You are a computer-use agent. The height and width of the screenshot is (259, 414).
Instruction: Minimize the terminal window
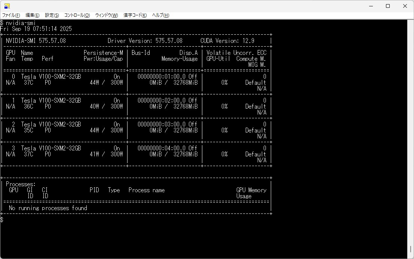click(x=371, y=6)
